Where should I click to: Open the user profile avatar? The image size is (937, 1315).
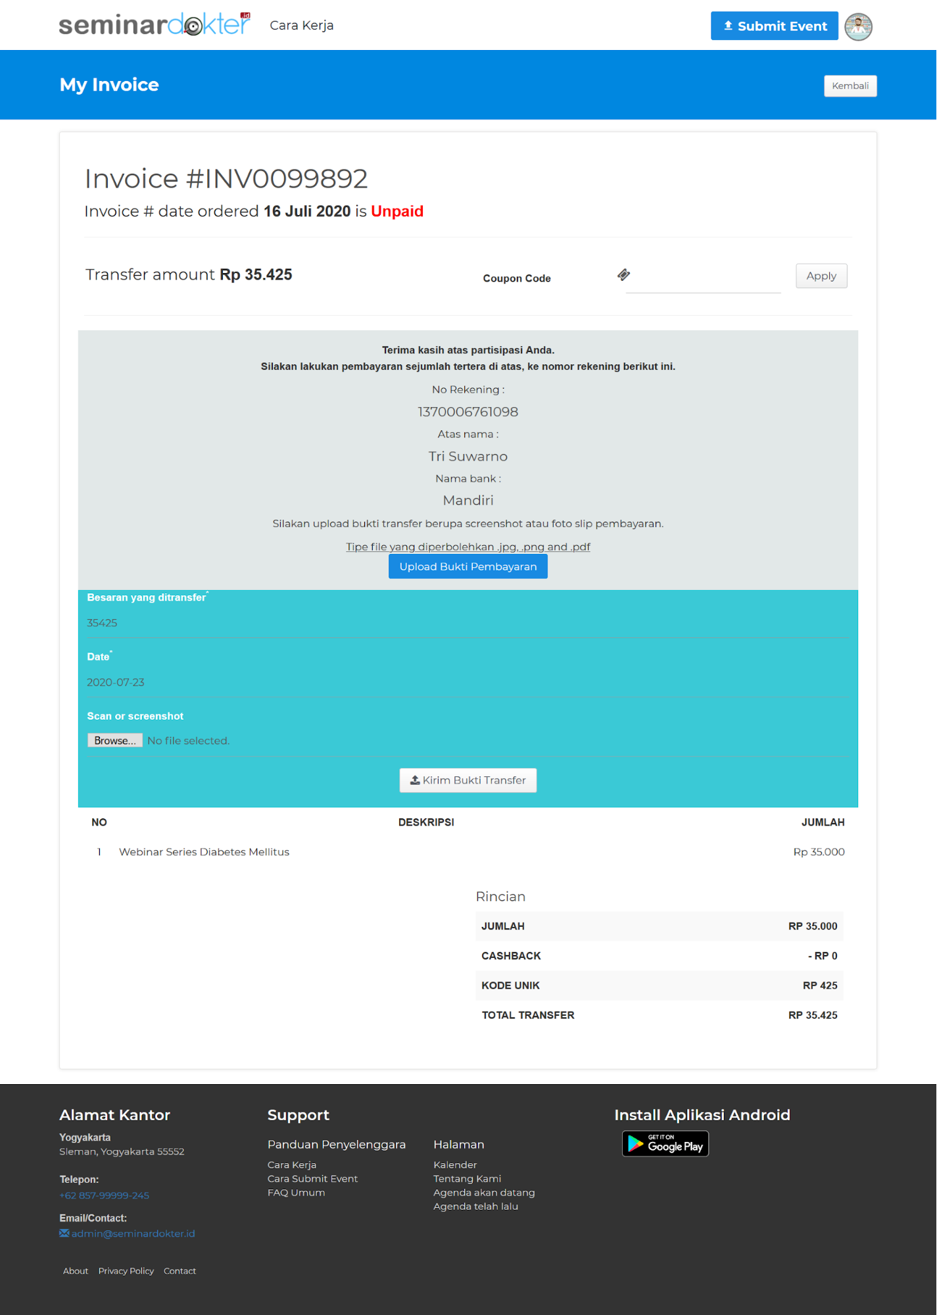(x=858, y=26)
